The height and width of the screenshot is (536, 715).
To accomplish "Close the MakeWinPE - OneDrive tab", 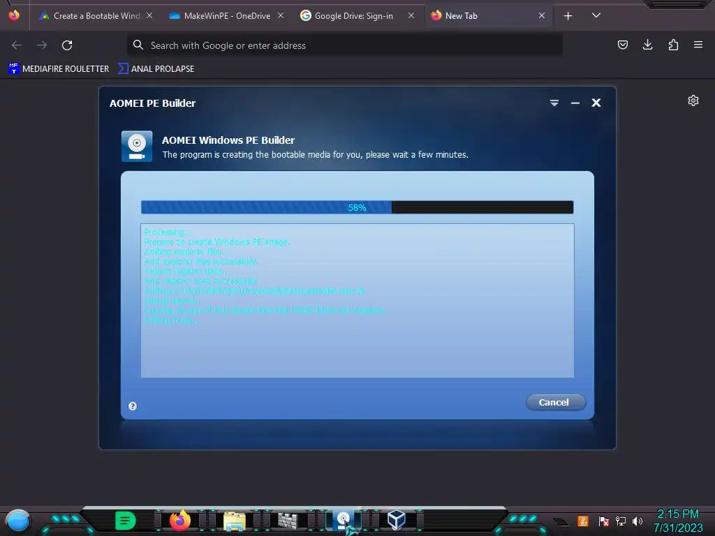I will [281, 15].
